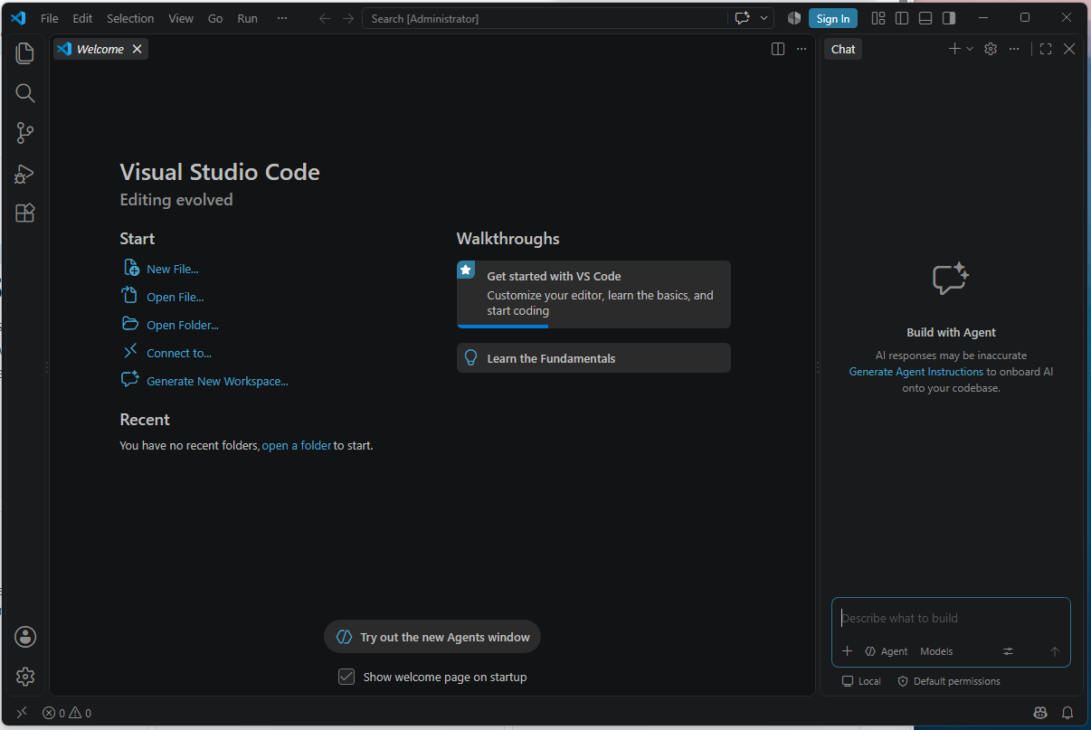
Task: Select the Welcome editor tab
Action: point(100,49)
